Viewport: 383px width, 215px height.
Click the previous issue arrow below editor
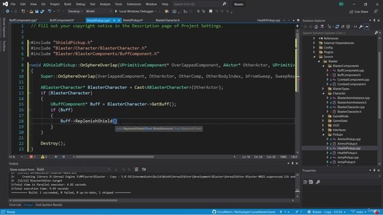click(x=56, y=156)
